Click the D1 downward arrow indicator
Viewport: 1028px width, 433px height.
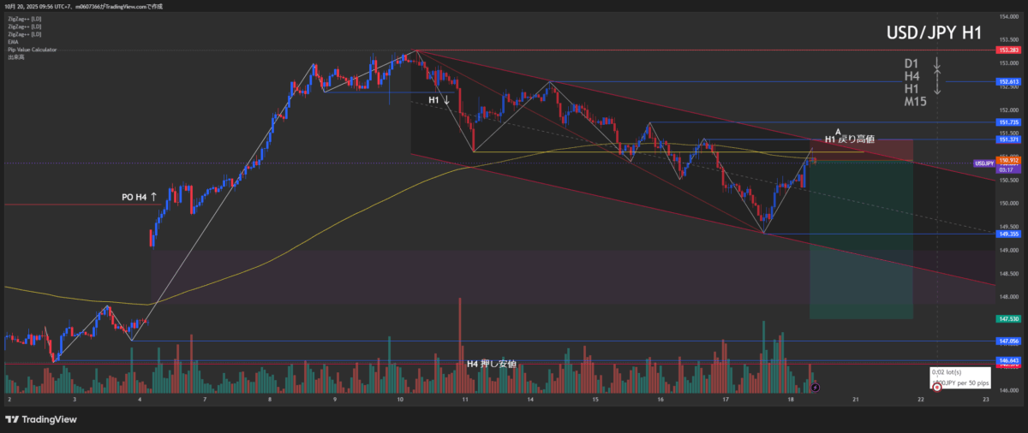[x=937, y=63]
